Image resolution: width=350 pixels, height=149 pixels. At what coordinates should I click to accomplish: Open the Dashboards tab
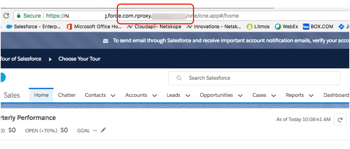(336, 95)
